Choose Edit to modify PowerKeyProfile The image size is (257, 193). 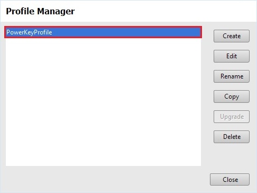click(x=232, y=56)
